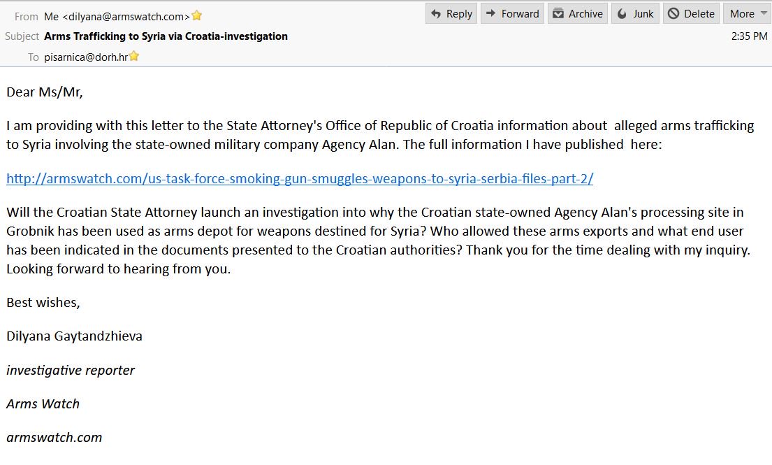Open the armswatch.com article hyperlink
This screenshot has height=465, width=772.
coord(300,178)
